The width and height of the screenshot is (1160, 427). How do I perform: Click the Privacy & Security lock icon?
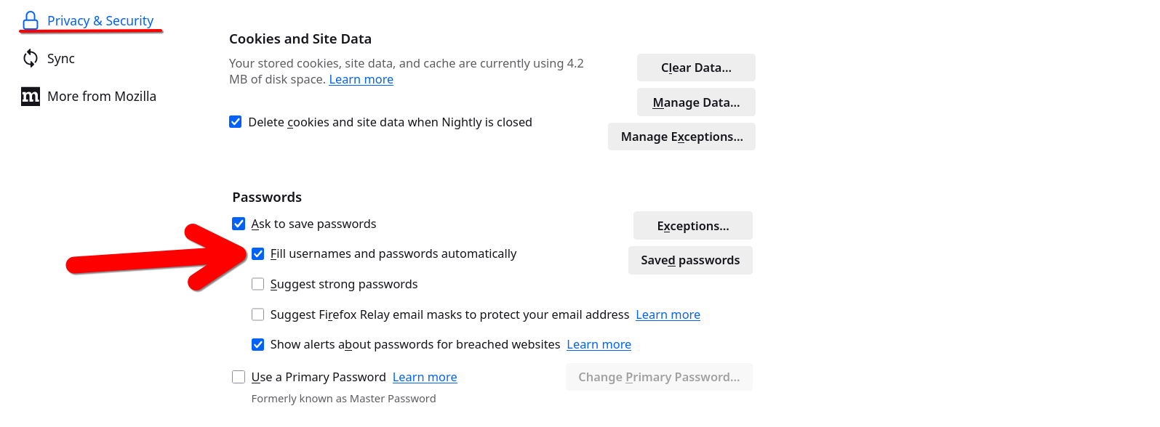click(x=31, y=20)
